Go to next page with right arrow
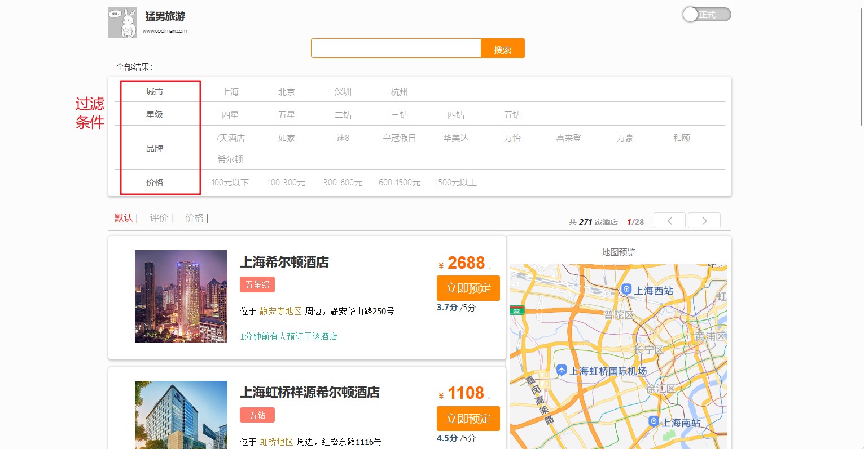Screen dimensions: 864x449 point(704,220)
